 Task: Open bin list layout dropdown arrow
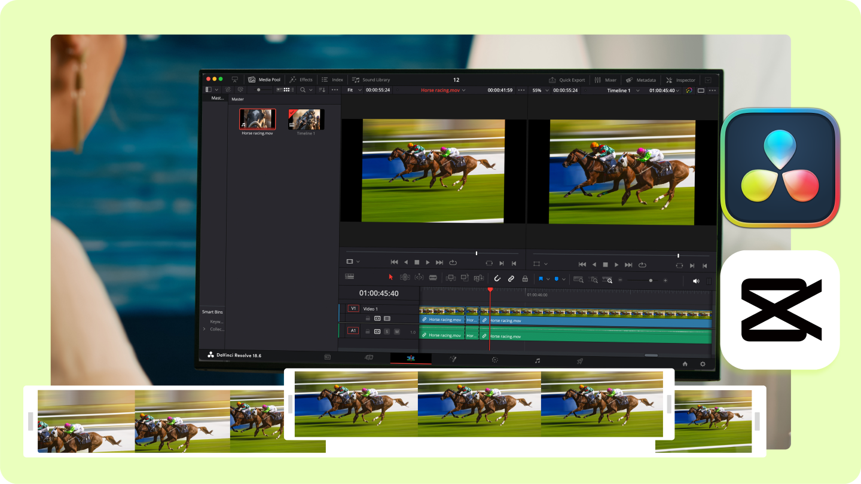click(216, 89)
